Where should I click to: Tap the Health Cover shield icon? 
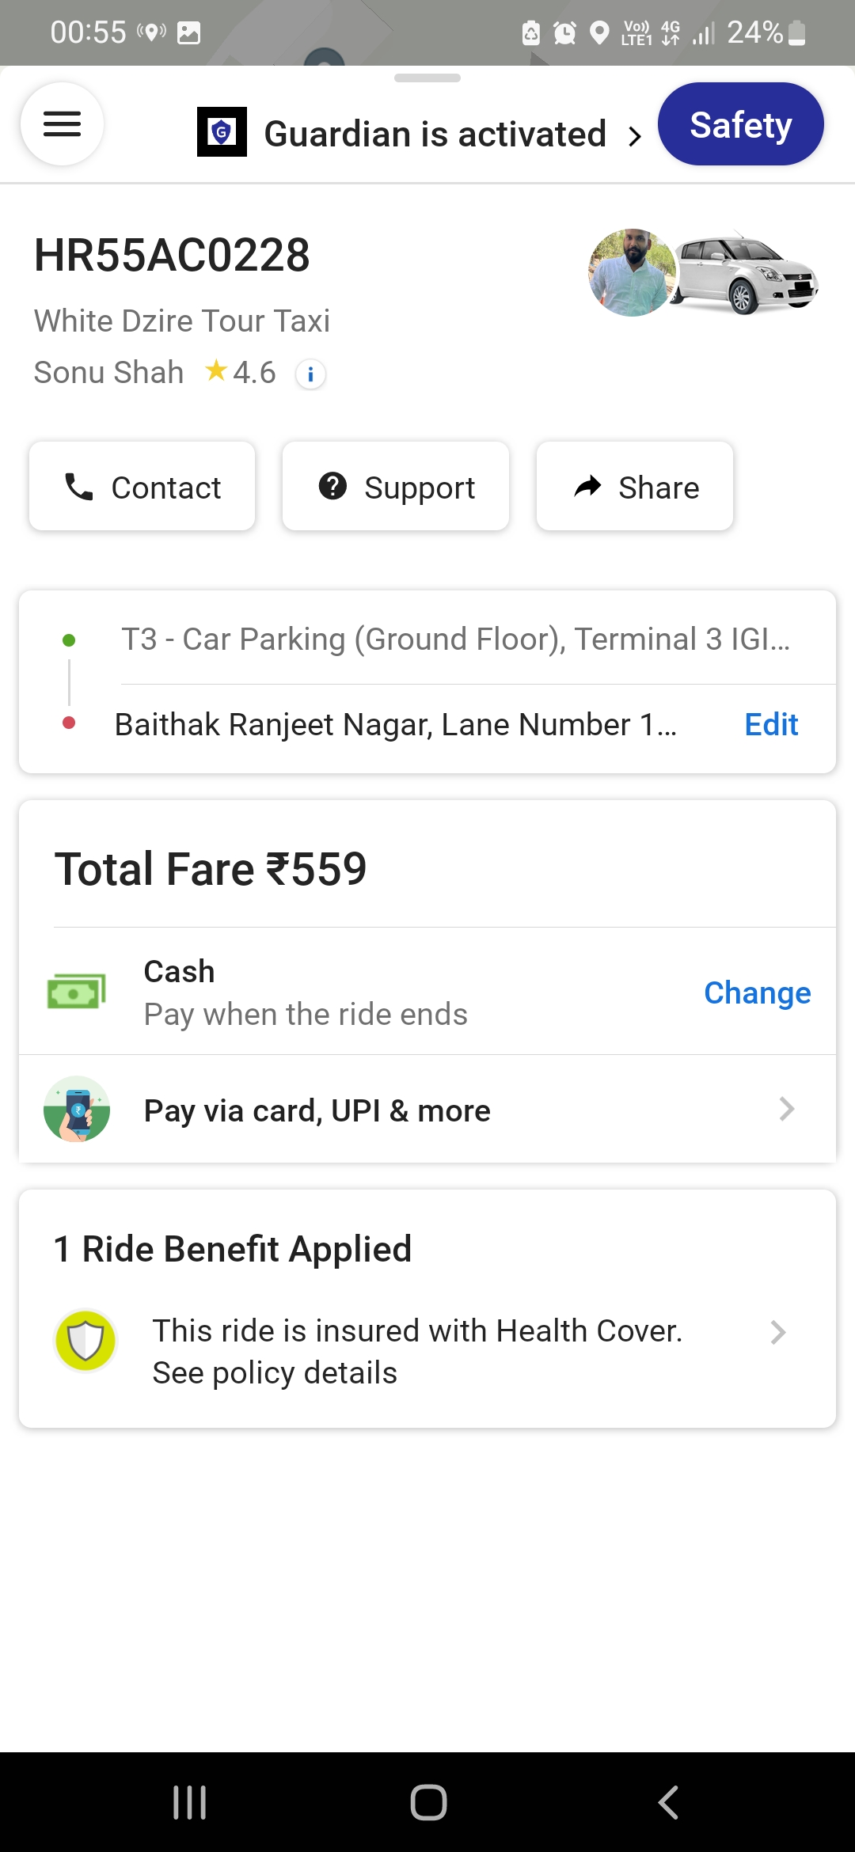click(85, 1341)
